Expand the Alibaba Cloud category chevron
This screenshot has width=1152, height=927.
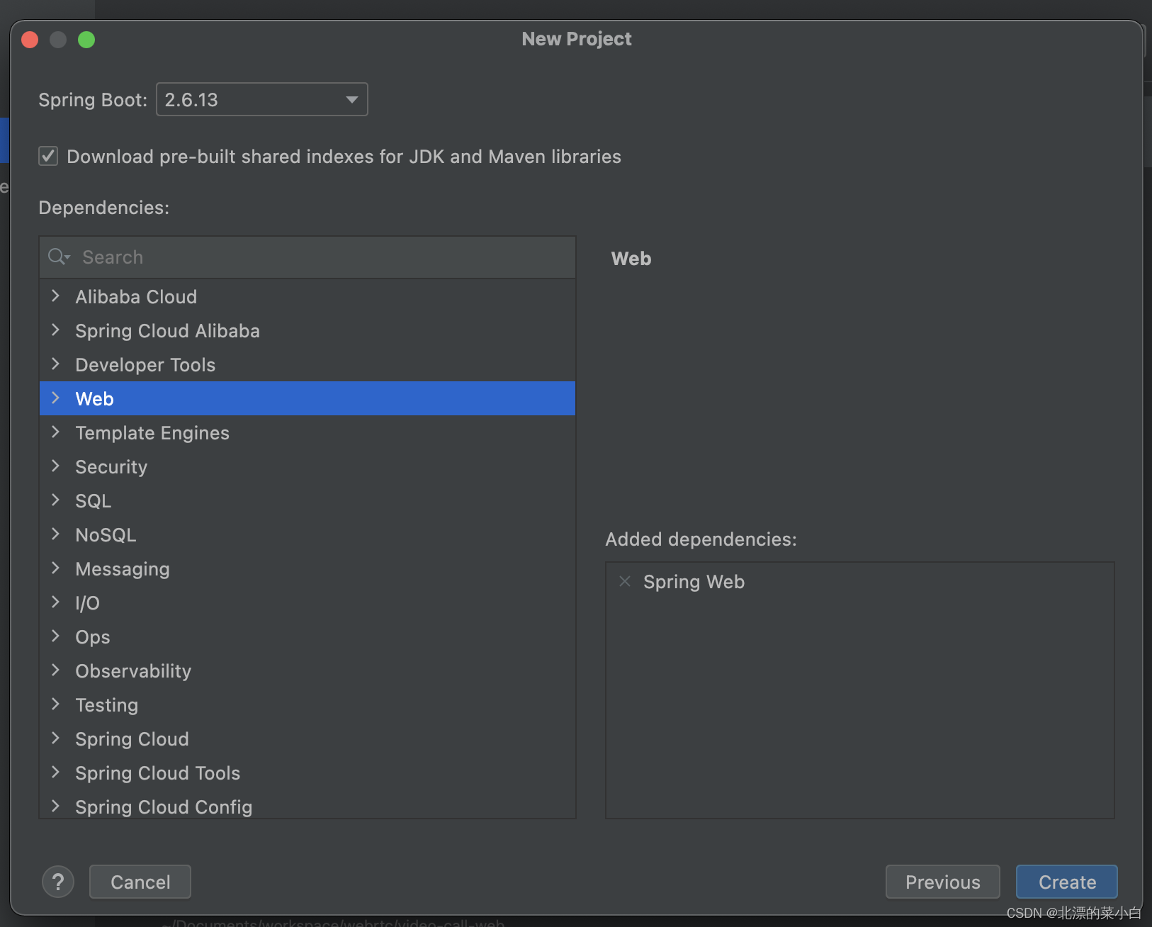tap(55, 296)
